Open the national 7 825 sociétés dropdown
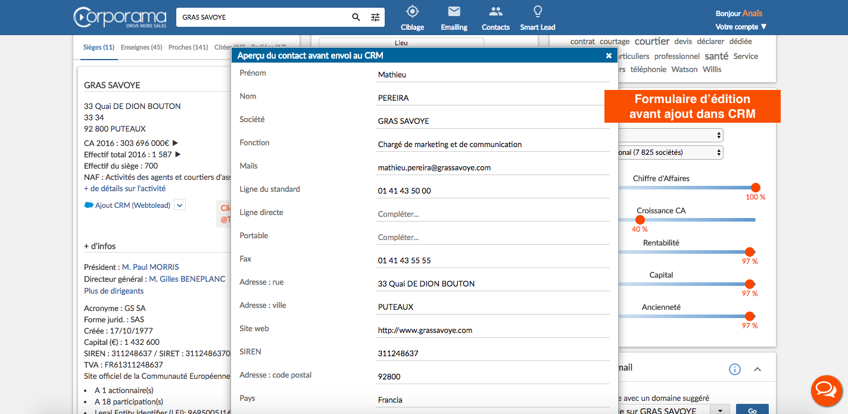 [x=670, y=152]
